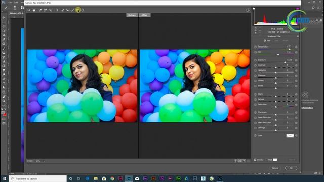Click the Exposure value field
Screen dimensions: 324x182
point(290,60)
